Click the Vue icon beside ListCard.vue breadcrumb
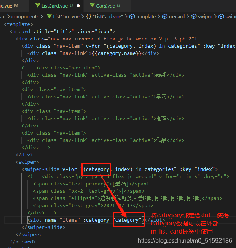 tap(49, 16)
